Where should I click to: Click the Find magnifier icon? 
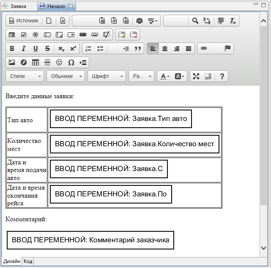coord(195,21)
